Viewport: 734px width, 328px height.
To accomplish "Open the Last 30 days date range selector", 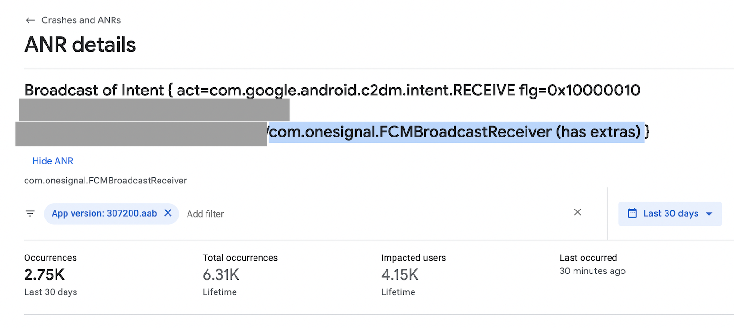I will pos(669,213).
